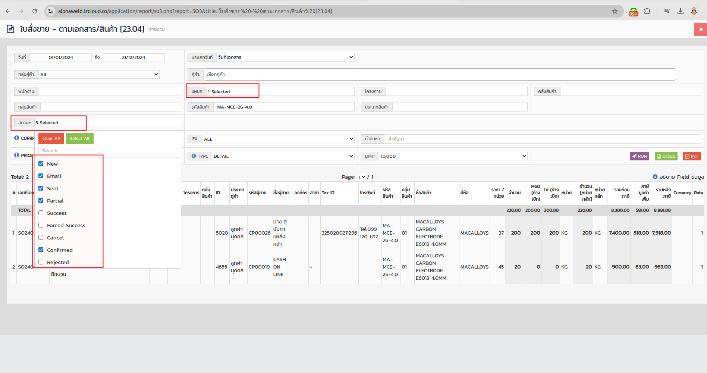Click the ชื่อสินค้า column header
The width and height of the screenshot is (707, 373).
click(423, 193)
